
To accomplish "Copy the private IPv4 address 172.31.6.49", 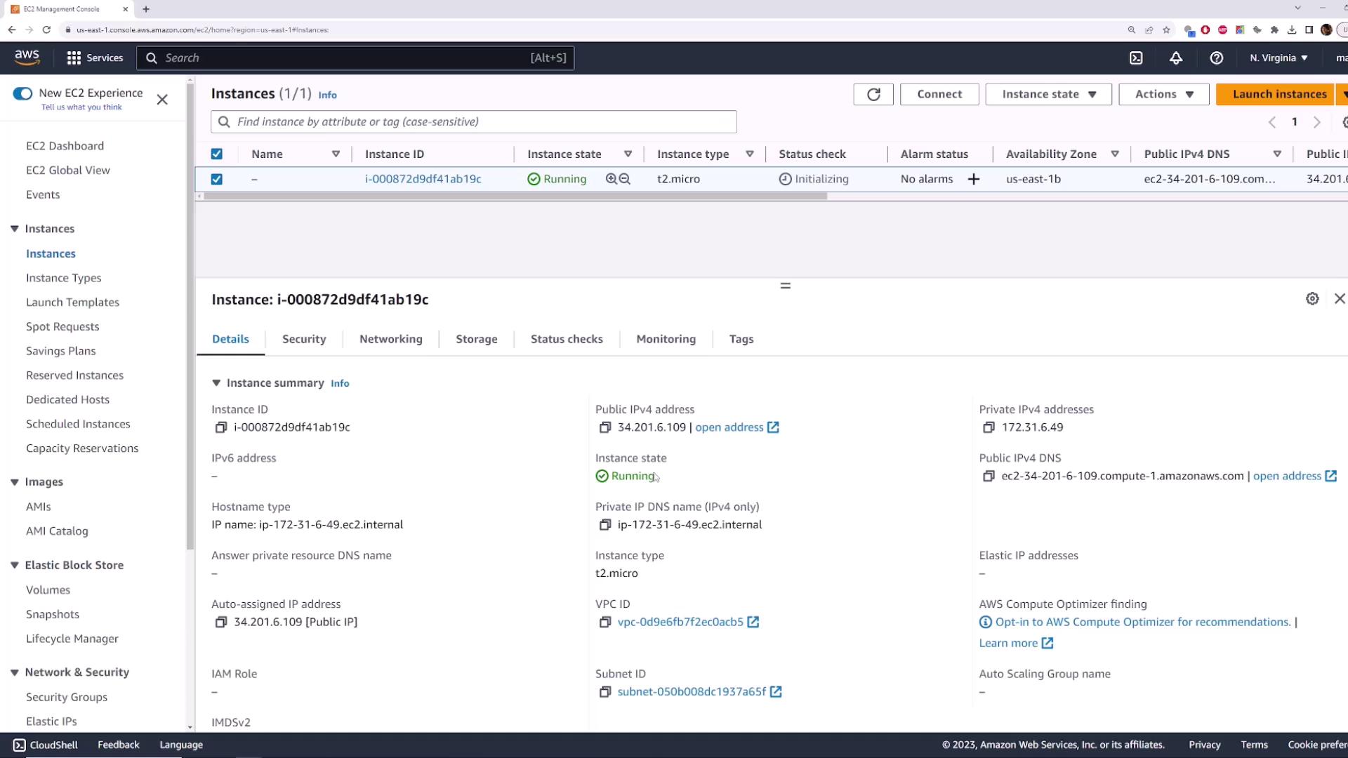I will [x=989, y=427].
